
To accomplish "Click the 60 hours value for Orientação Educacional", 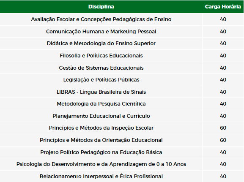I will pyautogui.click(x=223, y=140).
